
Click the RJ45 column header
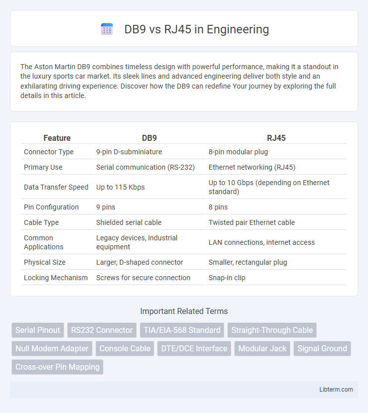tap(276, 138)
